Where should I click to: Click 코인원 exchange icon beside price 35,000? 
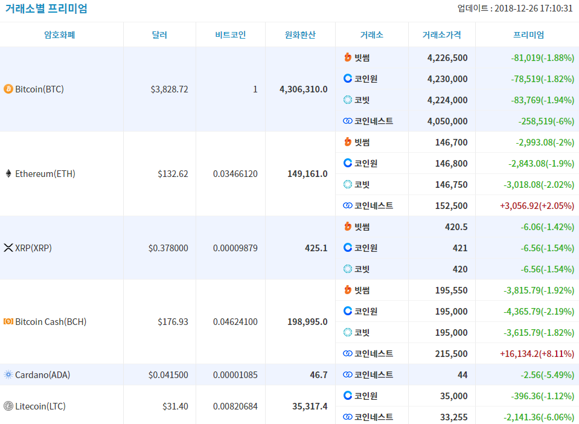pos(348,396)
